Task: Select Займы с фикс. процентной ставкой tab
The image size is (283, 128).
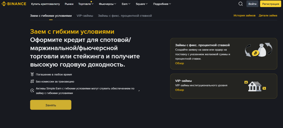Action: click(125, 16)
